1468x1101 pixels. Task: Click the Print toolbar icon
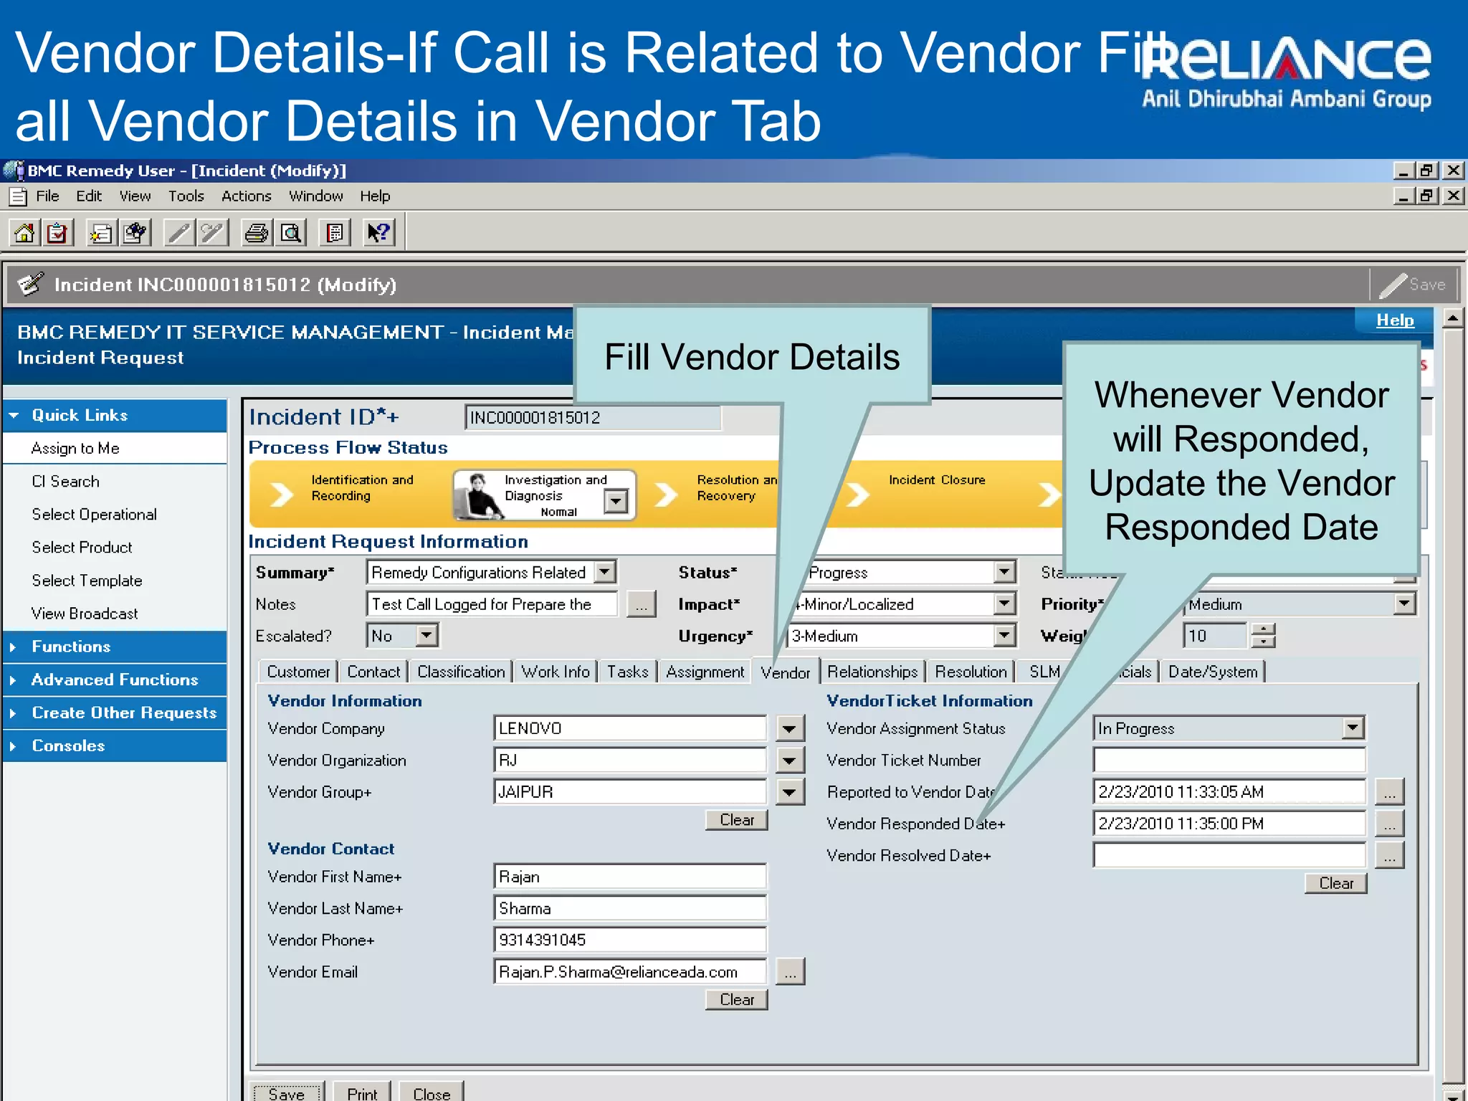(257, 233)
